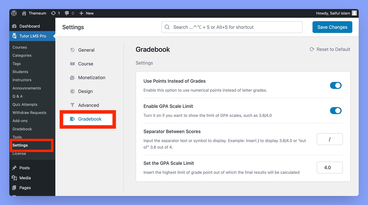Click the 'Set the GPA Scale Limit' label
The height and width of the screenshot is (205, 368).
click(x=169, y=163)
